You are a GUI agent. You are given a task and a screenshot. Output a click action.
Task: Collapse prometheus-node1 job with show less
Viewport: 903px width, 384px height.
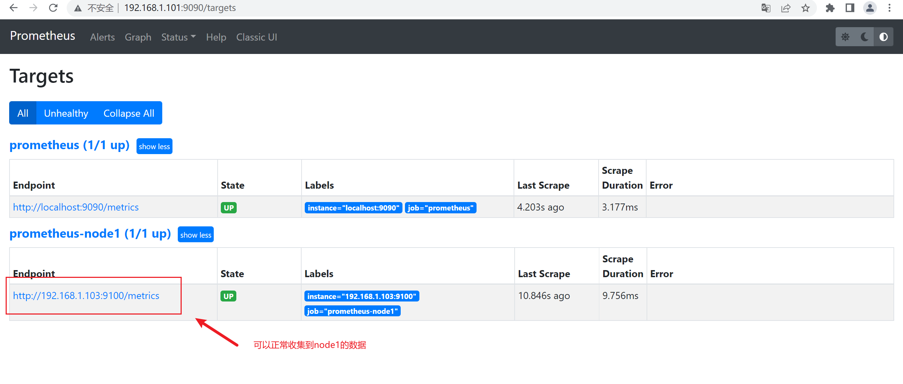click(x=196, y=235)
